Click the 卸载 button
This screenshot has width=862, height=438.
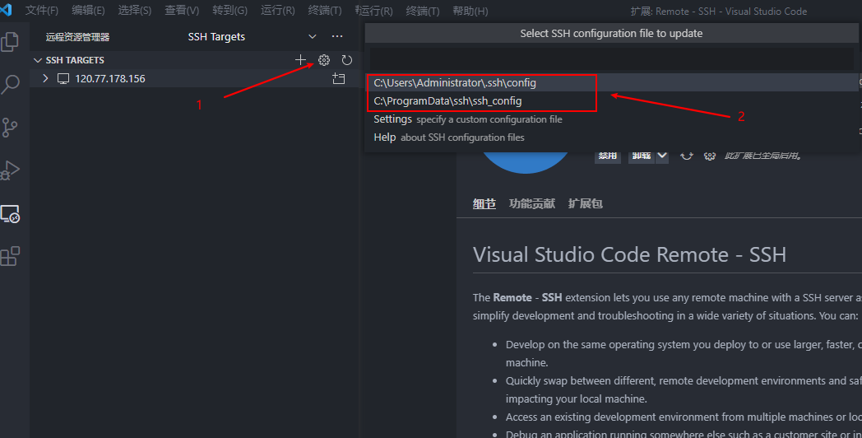point(642,156)
